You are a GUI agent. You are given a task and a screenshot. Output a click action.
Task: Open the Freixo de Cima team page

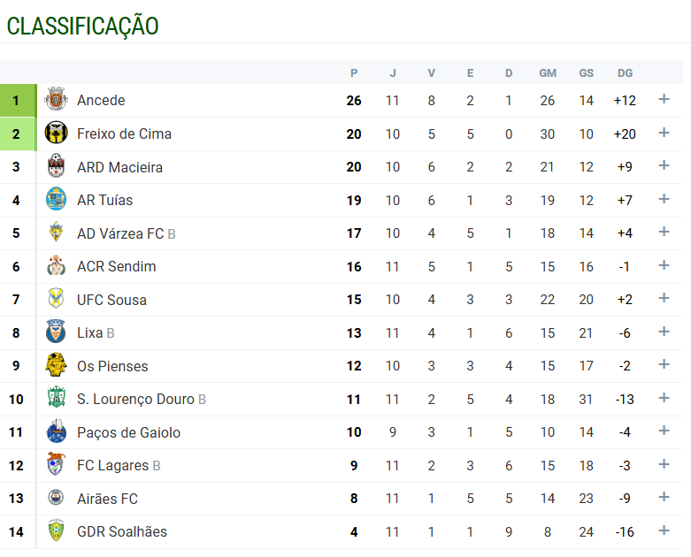[124, 134]
